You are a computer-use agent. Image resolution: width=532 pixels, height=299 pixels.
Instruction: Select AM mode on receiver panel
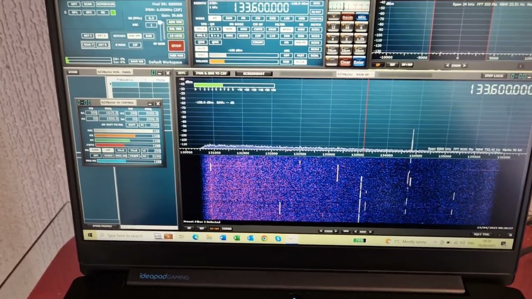pyautogui.click(x=214, y=18)
